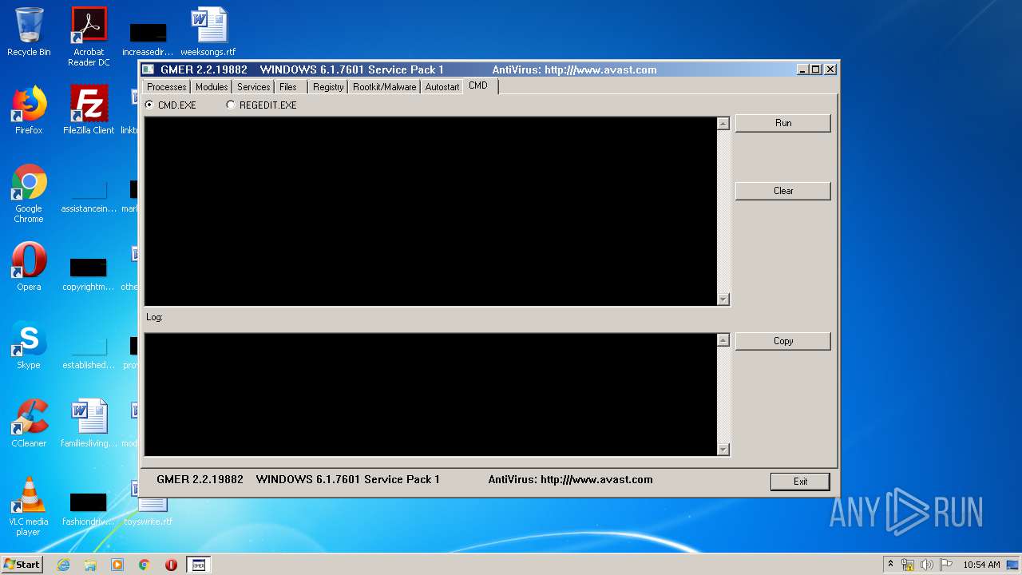
Task: Click inside the command input black area
Action: click(x=430, y=211)
